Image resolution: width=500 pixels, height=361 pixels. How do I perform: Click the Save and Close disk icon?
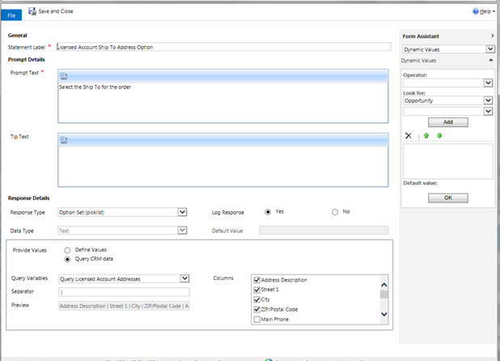[32, 11]
